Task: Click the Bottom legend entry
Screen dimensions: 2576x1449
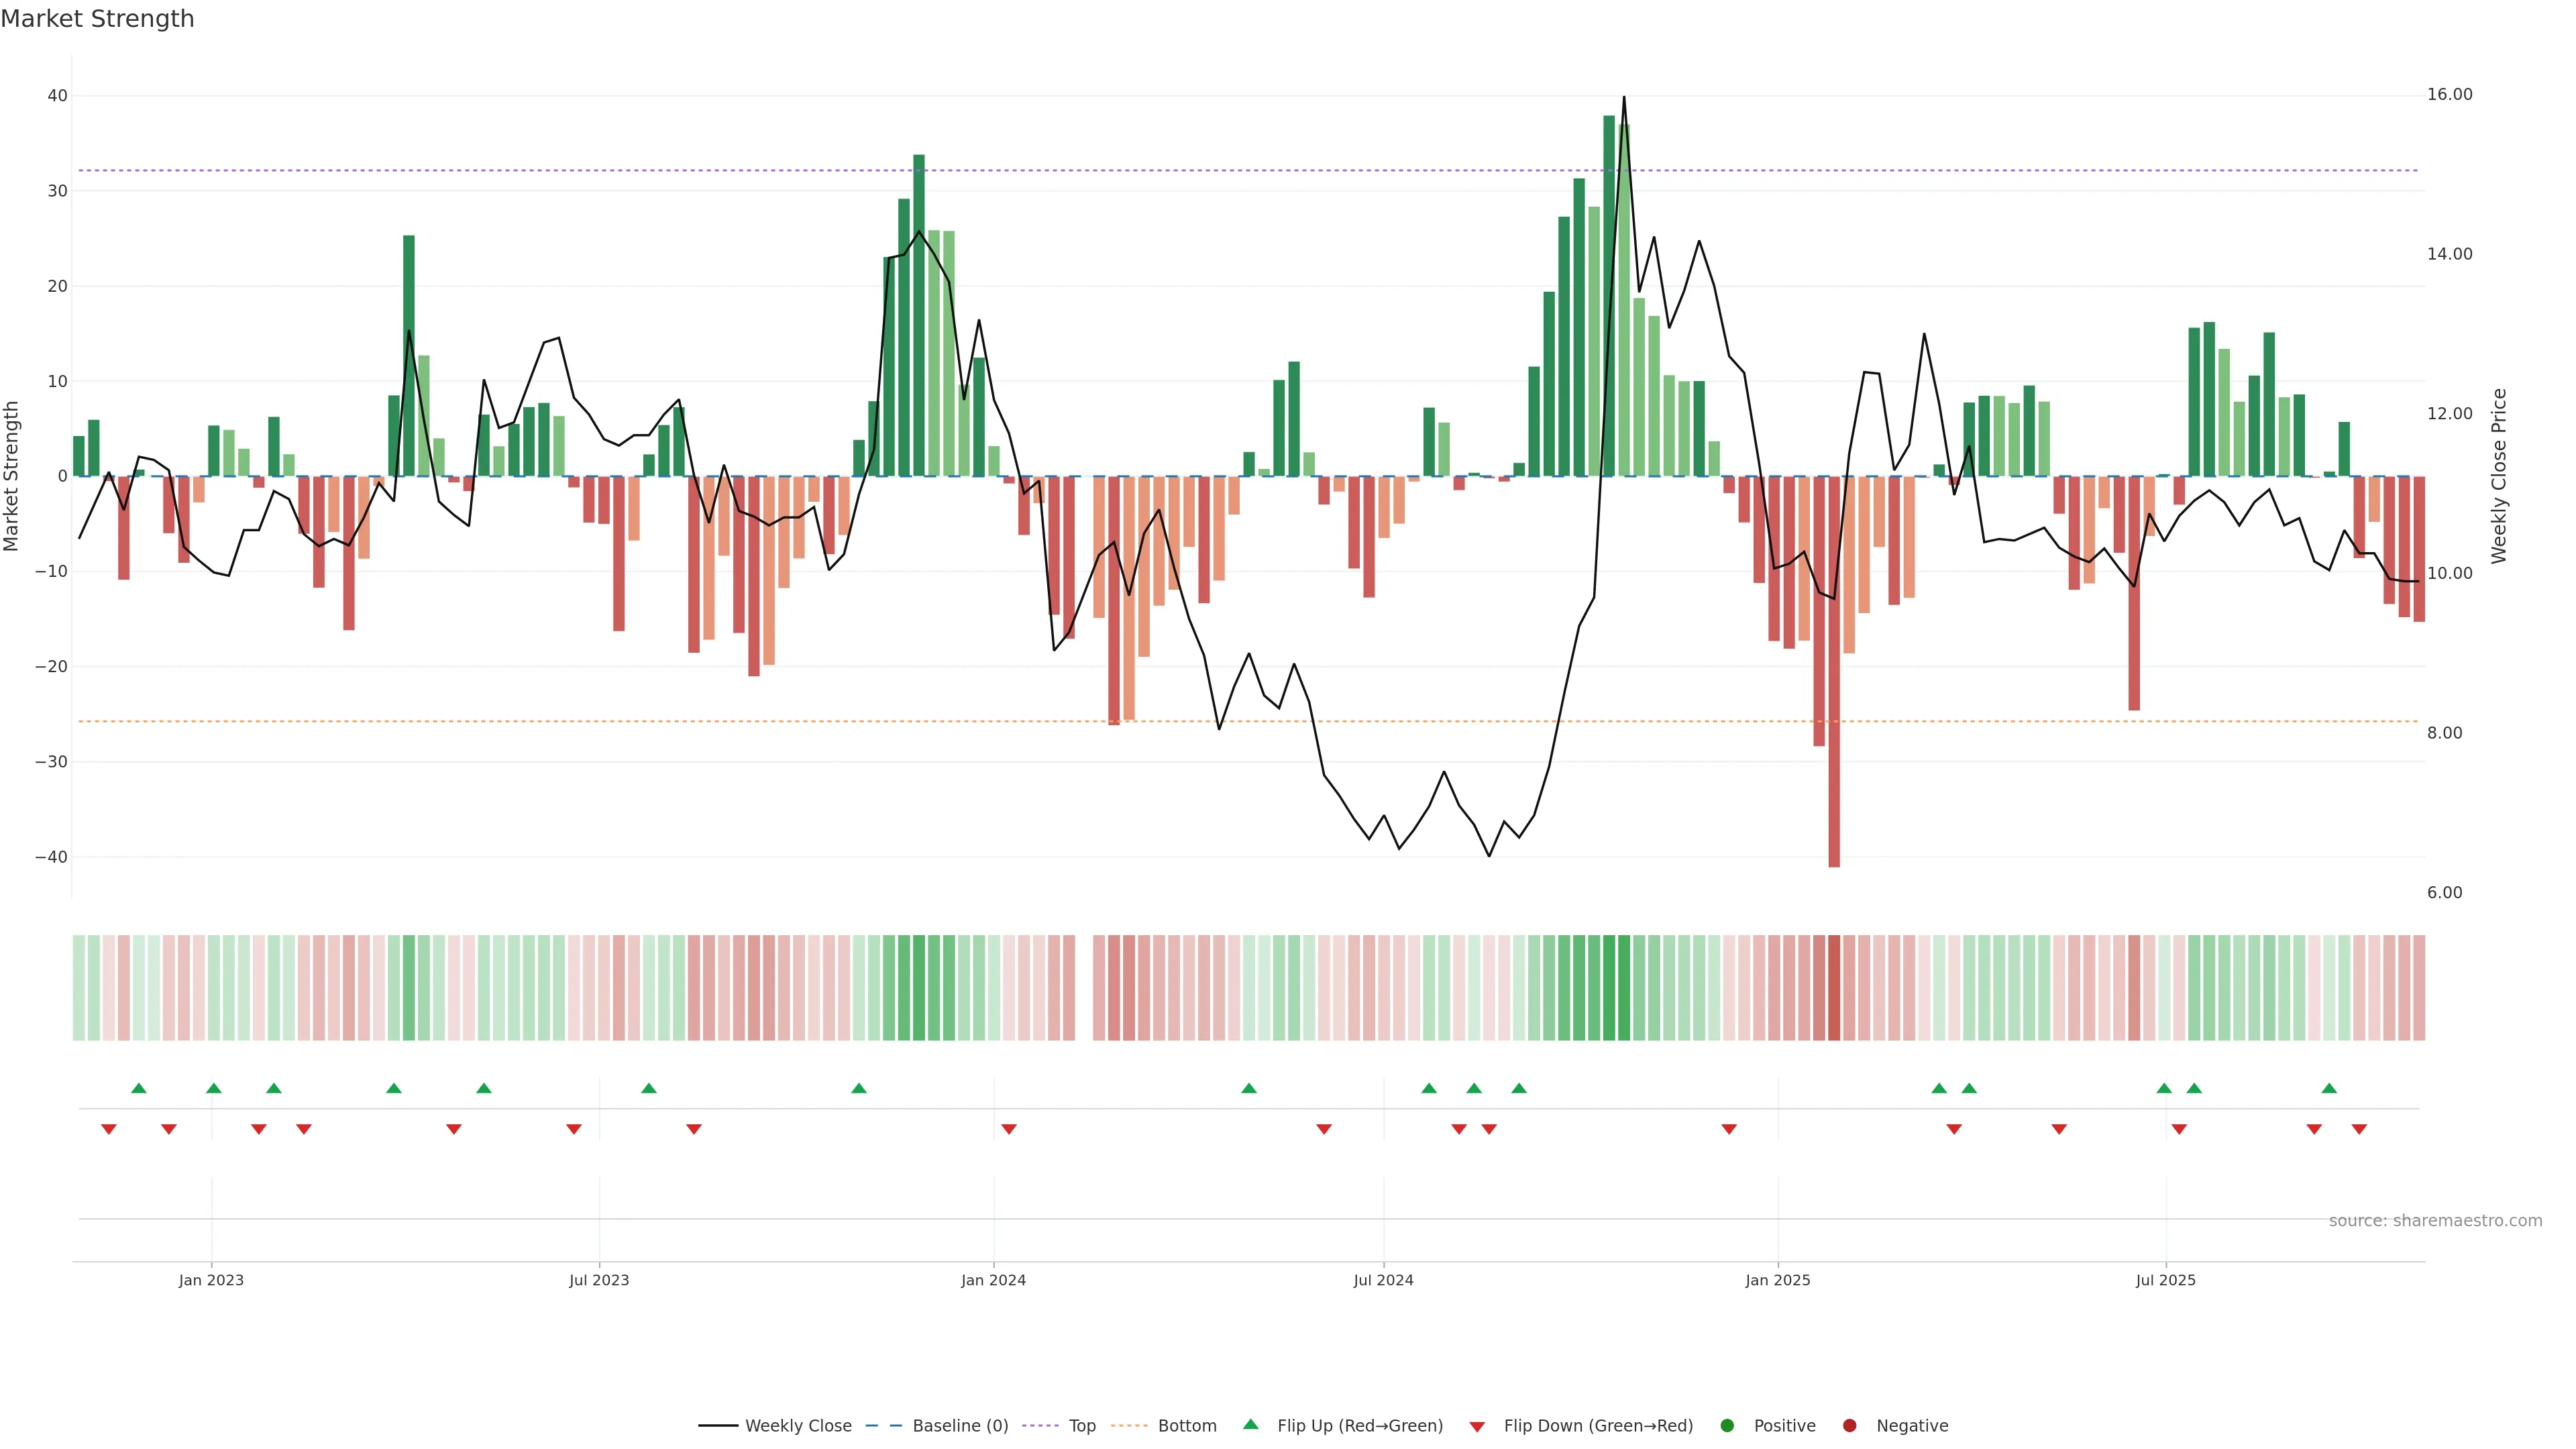Action: (x=1186, y=1425)
